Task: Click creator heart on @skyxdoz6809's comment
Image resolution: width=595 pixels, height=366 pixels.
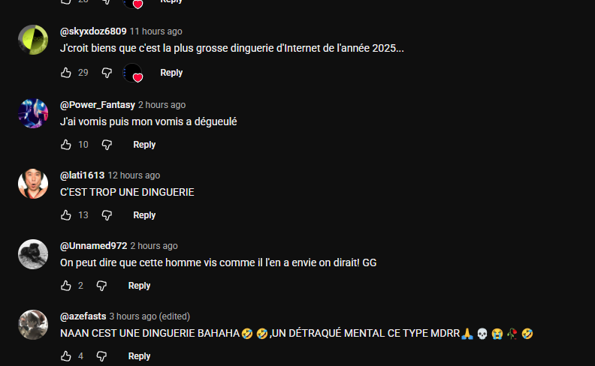Action: 133,73
